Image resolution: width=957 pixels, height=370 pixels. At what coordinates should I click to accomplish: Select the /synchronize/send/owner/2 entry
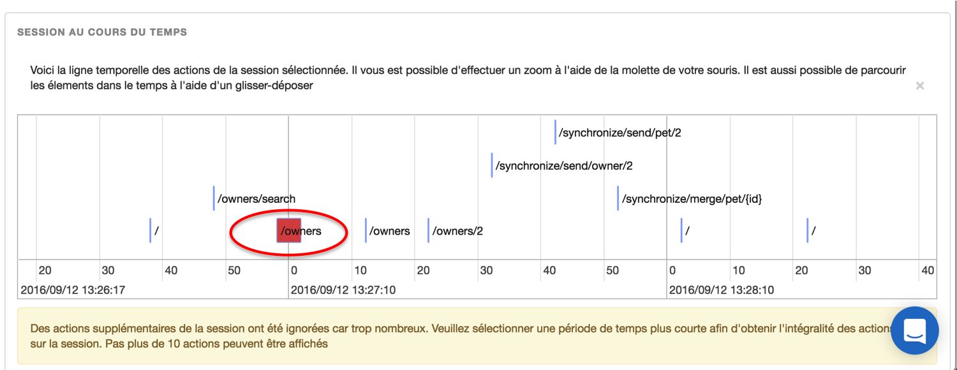(x=563, y=166)
